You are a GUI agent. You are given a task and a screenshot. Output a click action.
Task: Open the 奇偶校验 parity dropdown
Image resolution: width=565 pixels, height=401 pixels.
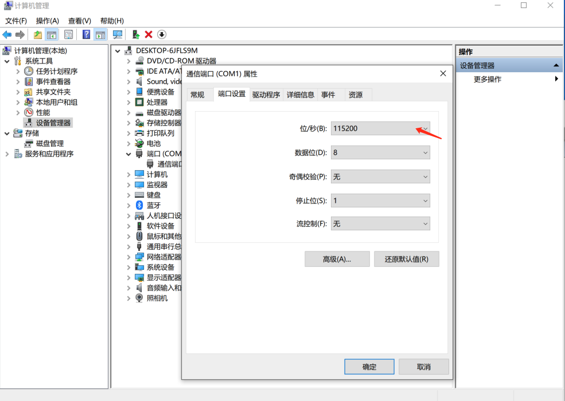[380, 177]
